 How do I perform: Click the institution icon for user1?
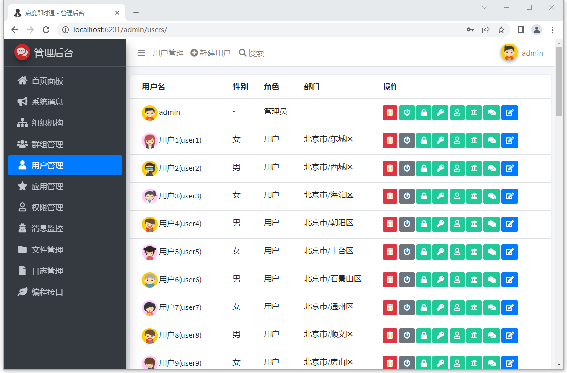(x=474, y=140)
